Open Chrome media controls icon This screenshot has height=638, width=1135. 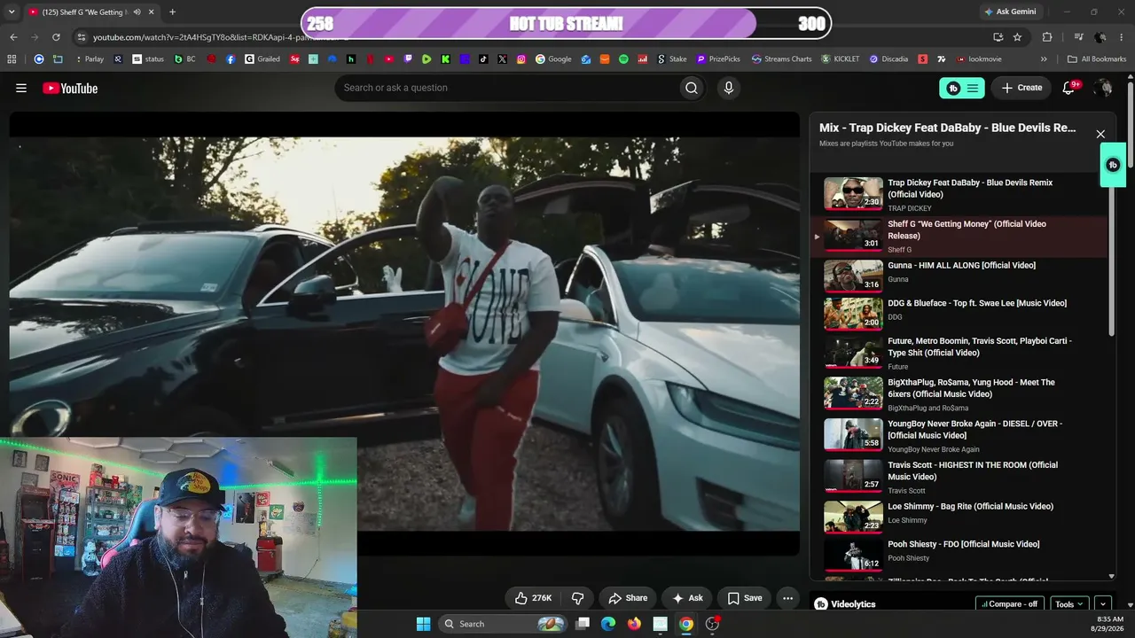coord(1079,37)
